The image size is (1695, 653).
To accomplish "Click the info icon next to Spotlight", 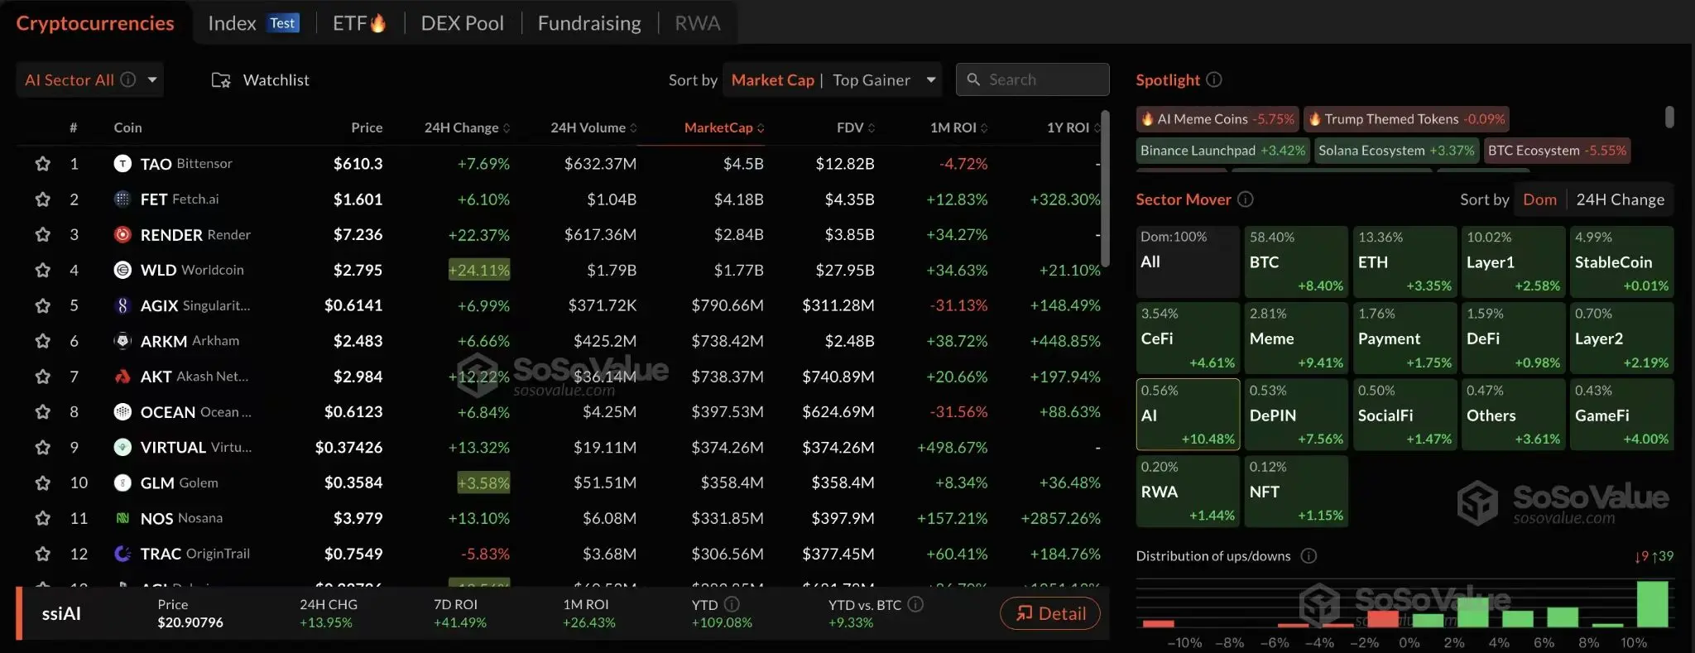I will pyautogui.click(x=1213, y=79).
